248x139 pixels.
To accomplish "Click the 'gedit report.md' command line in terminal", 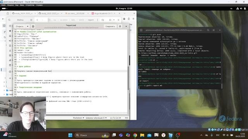I will pos(154,86).
